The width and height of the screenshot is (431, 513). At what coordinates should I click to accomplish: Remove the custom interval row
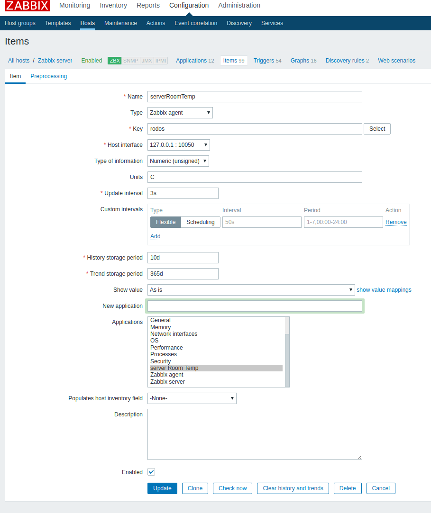[x=396, y=222]
